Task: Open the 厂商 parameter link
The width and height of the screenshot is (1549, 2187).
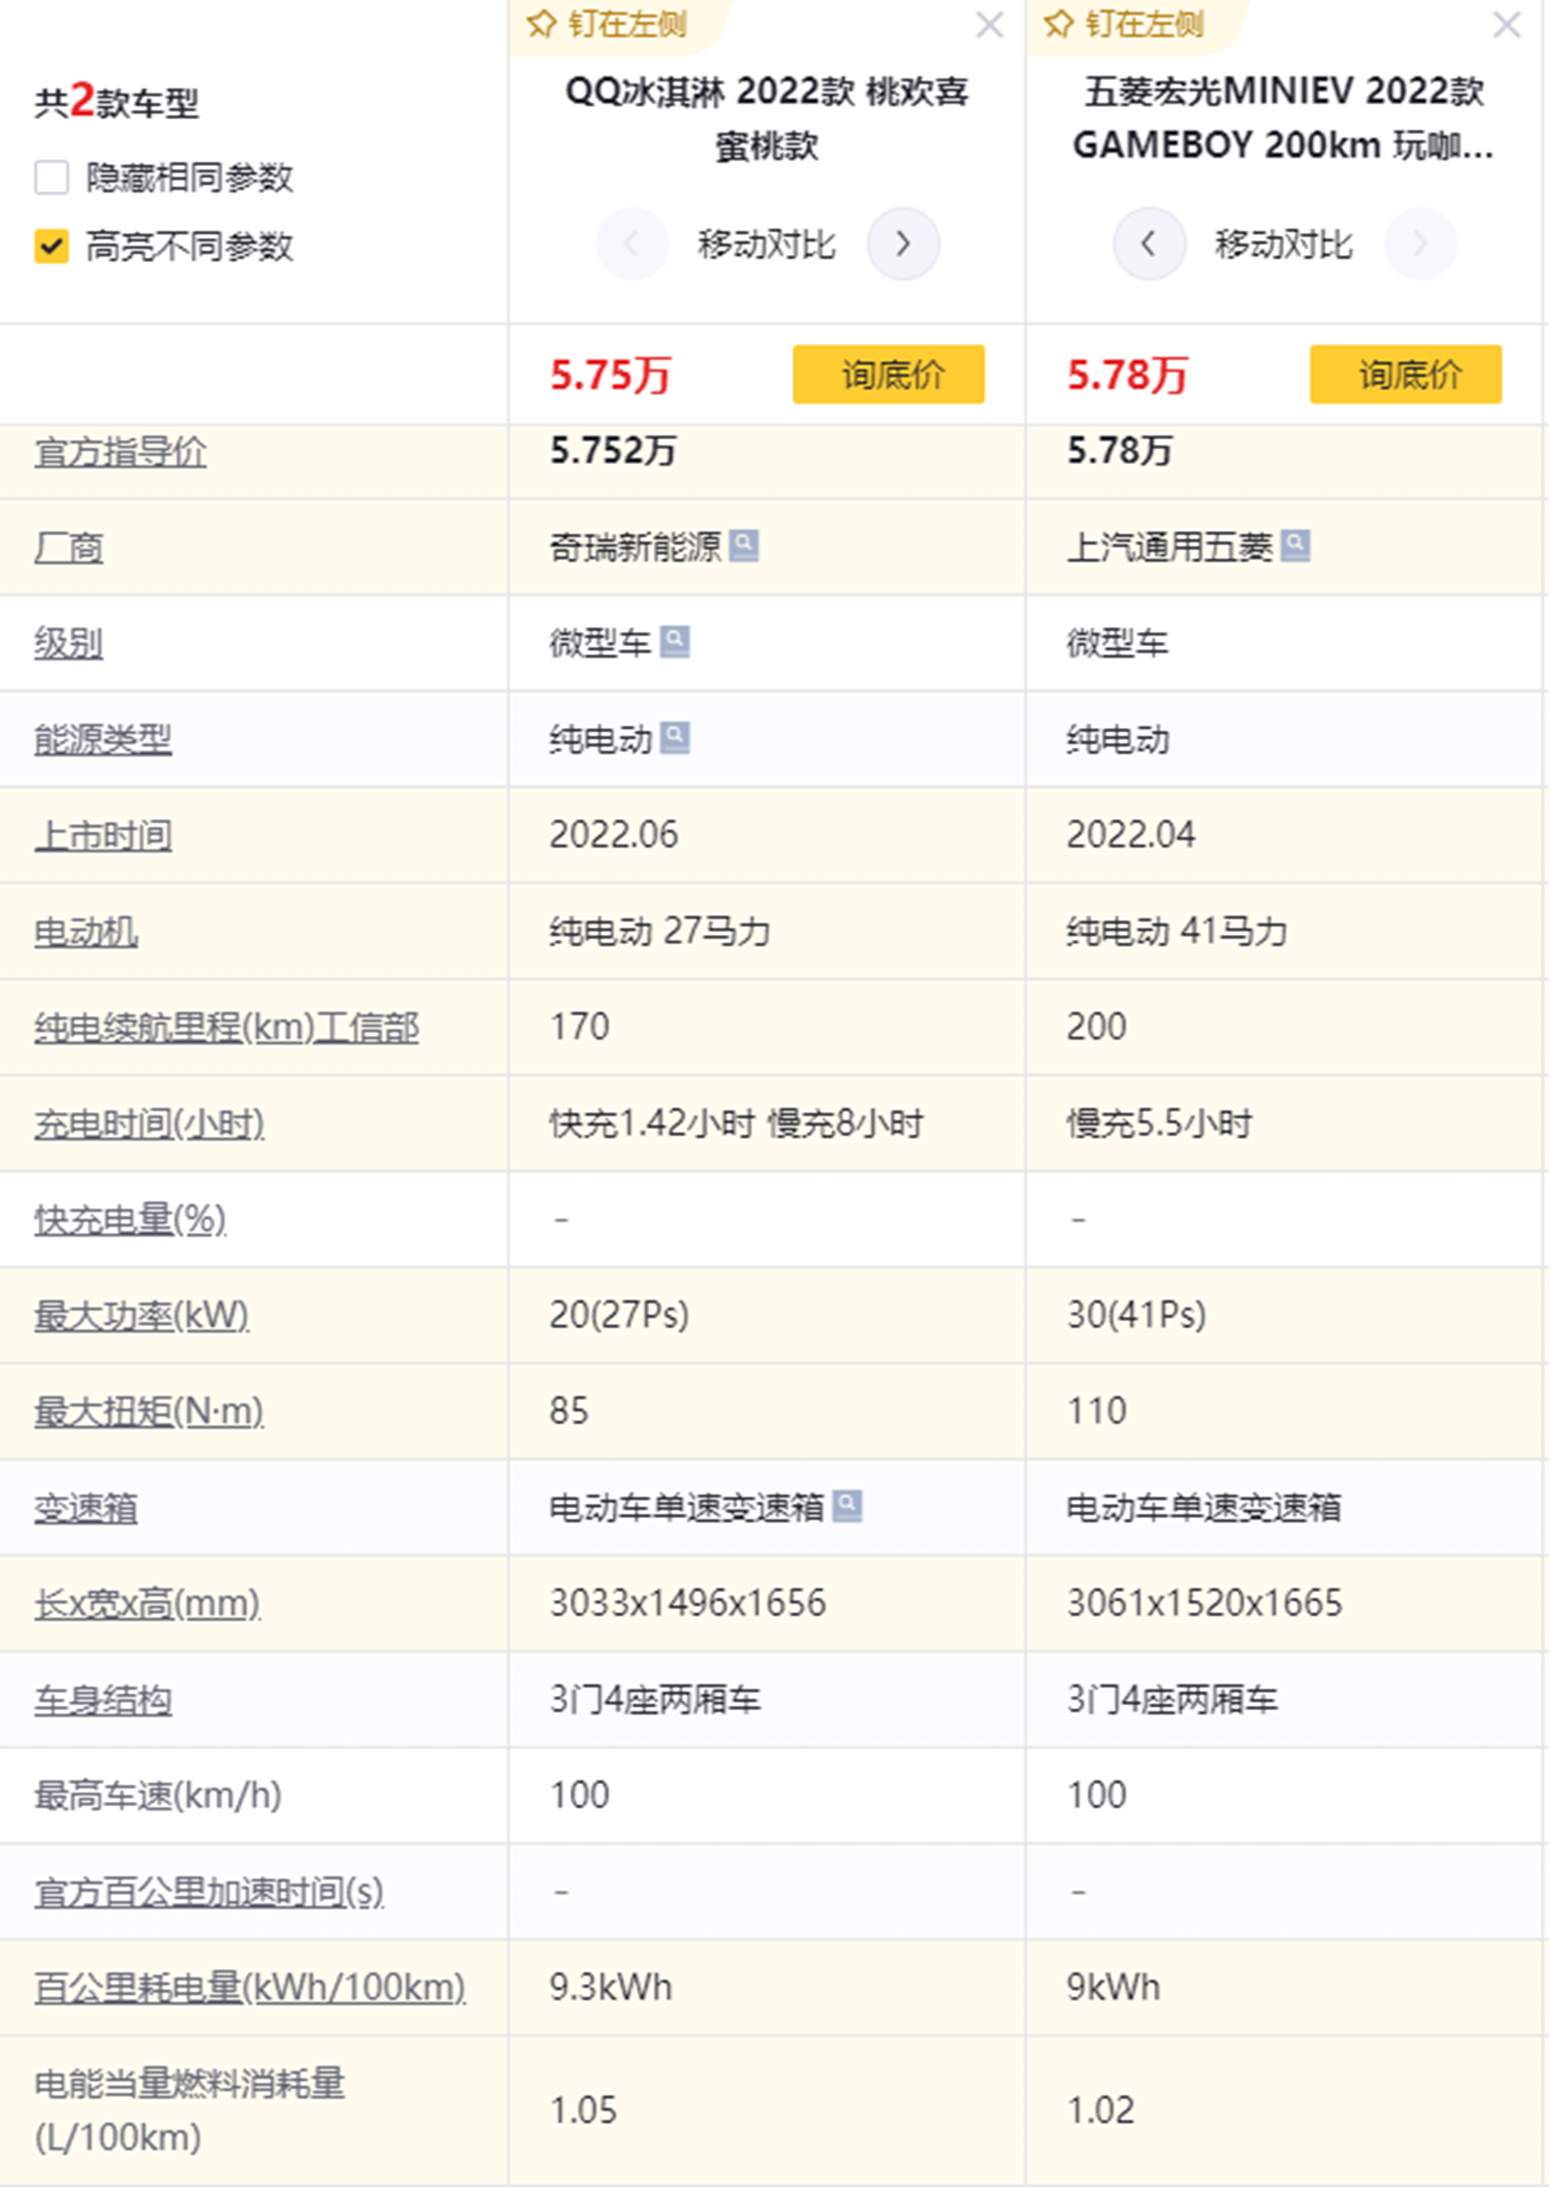Action: click(69, 548)
